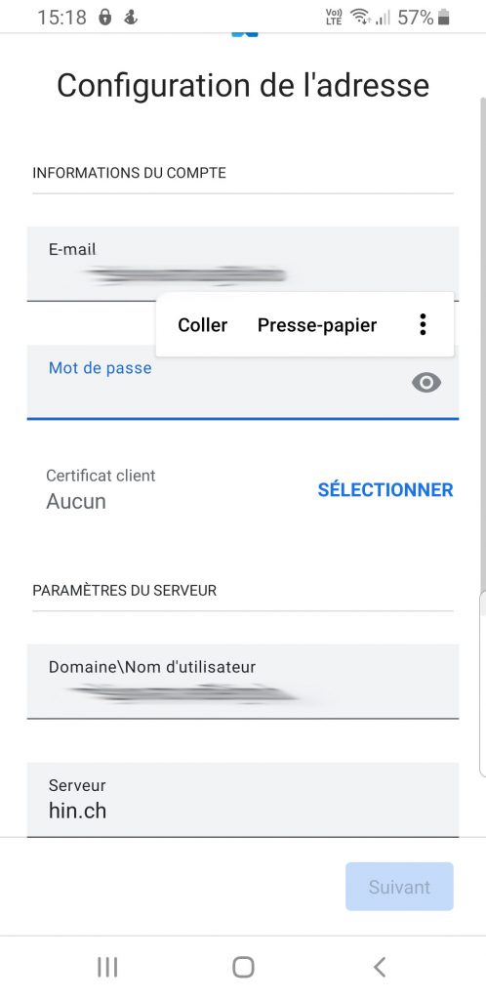486x1000 pixels.
Task: Focus the E-mail input field
Action: tap(243, 264)
